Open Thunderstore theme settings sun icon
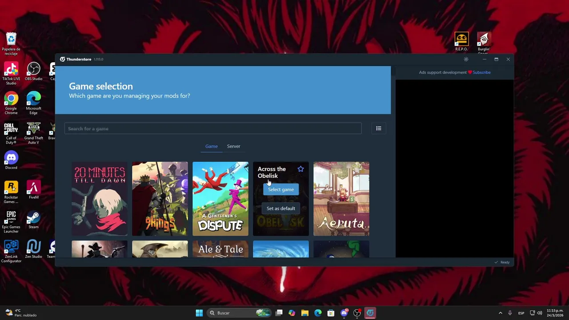 click(466, 59)
